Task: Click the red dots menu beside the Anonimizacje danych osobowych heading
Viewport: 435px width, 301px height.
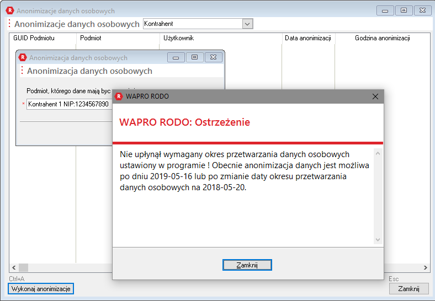Action: (9, 24)
